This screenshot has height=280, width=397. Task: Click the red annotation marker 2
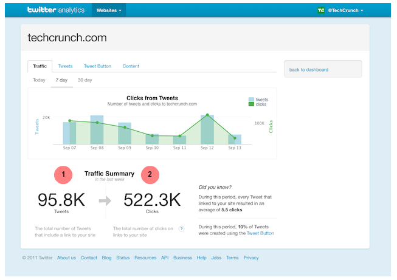coord(150,175)
